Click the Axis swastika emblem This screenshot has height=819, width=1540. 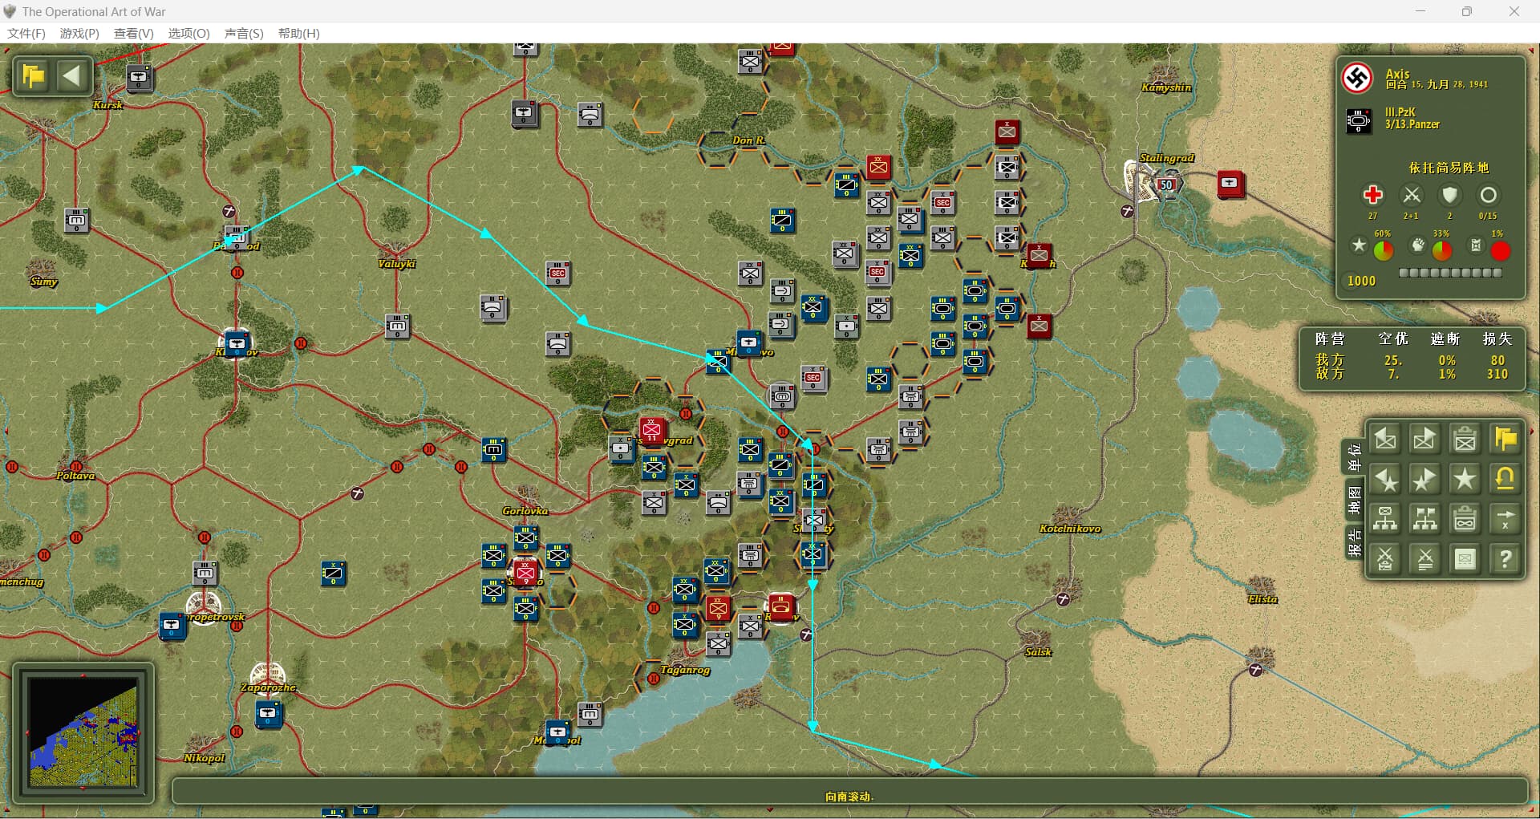[1358, 78]
